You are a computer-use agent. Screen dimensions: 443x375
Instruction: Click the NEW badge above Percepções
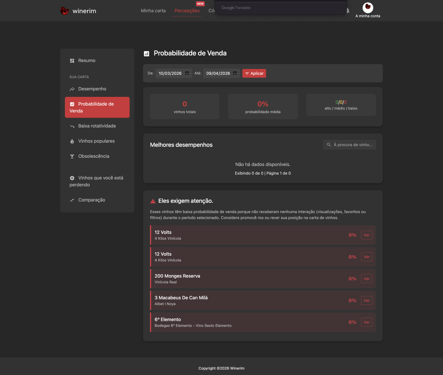pos(200,4)
